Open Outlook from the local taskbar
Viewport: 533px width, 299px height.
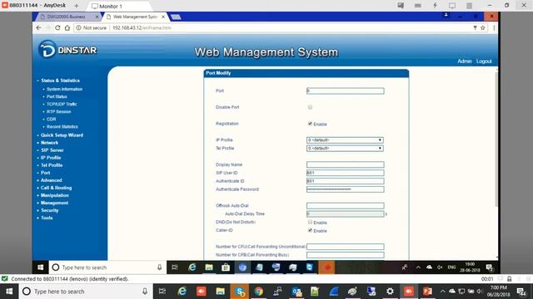[x=296, y=292]
